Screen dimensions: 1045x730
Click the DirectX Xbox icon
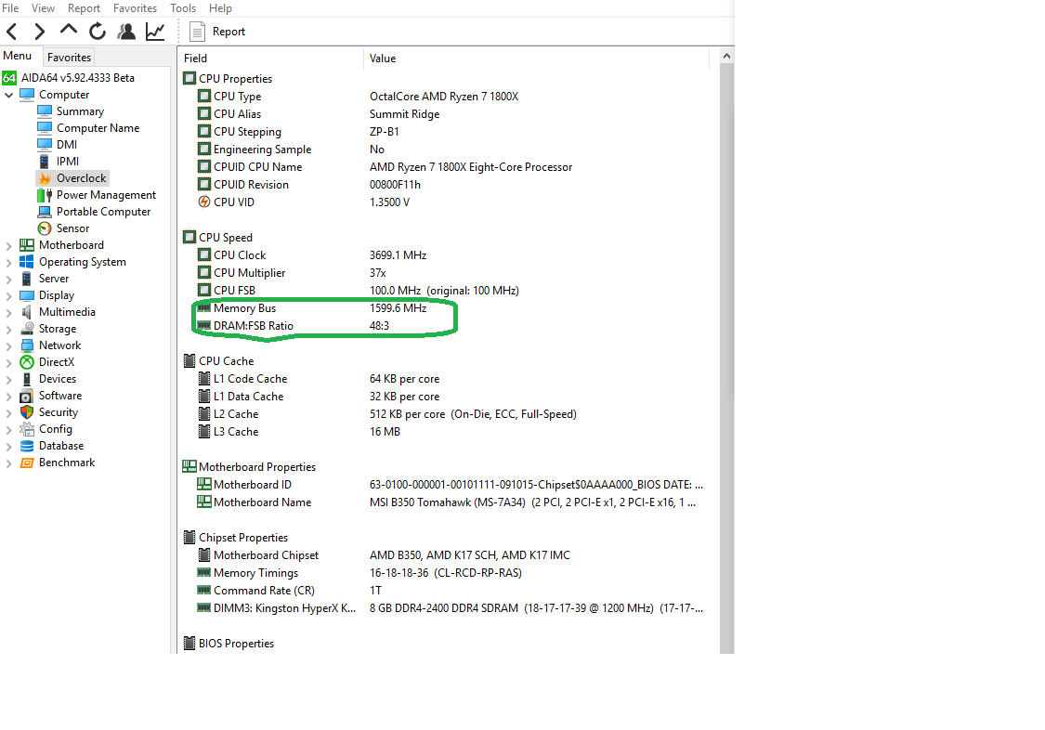[27, 361]
